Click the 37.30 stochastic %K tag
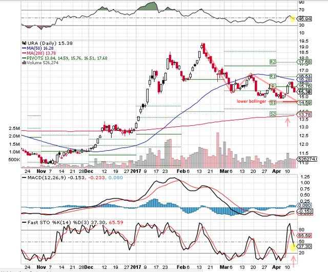Image resolution: width=328 pixels, height=272 pixels. pos(304,246)
